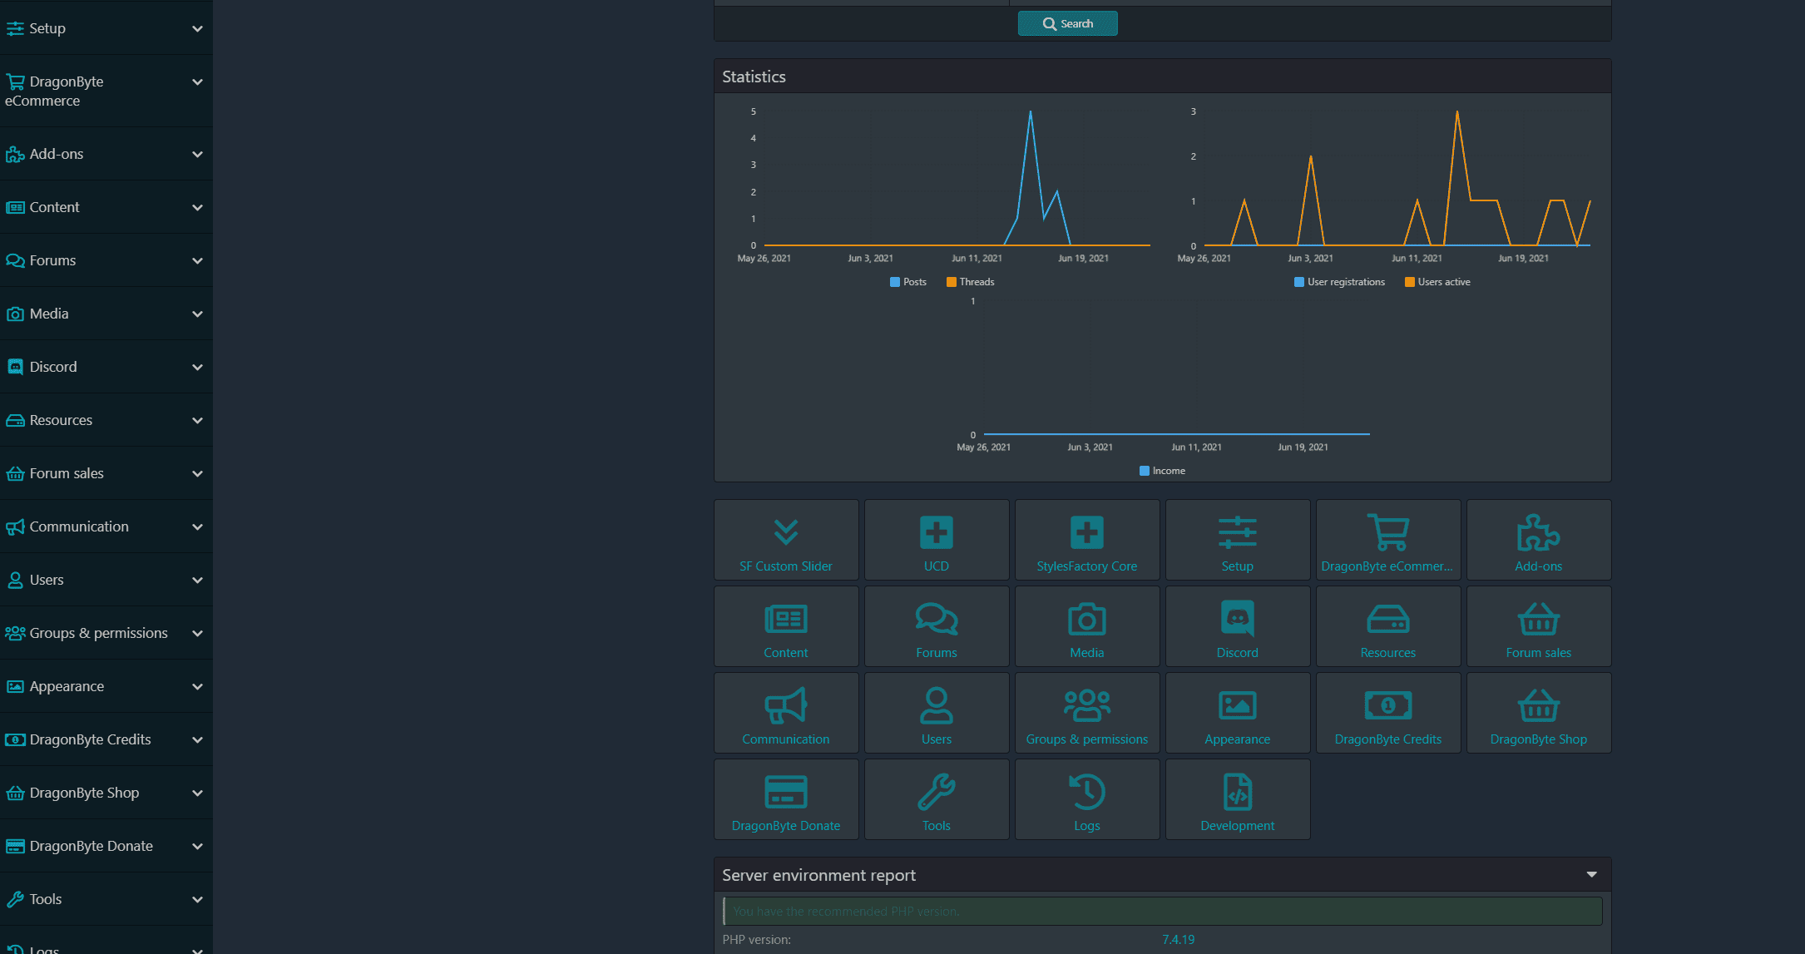This screenshot has height=954, width=1805.
Task: Collapse the Server environment report panel
Action: coord(1591,874)
